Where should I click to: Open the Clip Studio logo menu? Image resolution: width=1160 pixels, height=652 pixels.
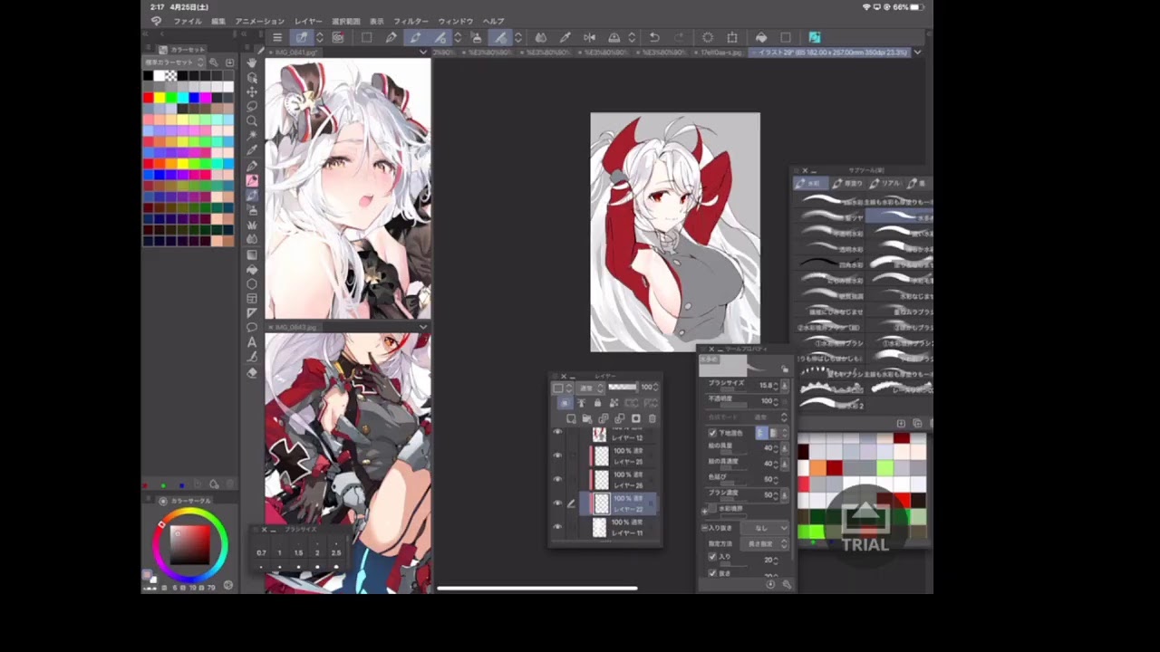click(x=156, y=21)
